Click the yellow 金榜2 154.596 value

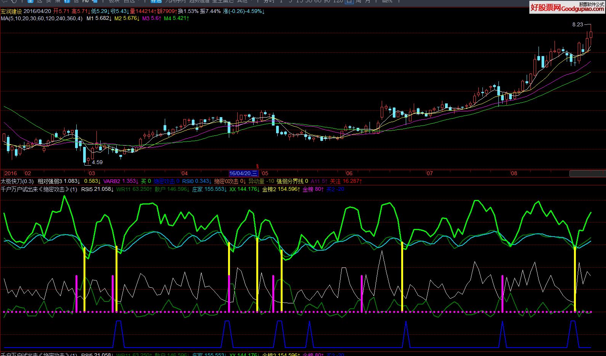tap(281, 189)
